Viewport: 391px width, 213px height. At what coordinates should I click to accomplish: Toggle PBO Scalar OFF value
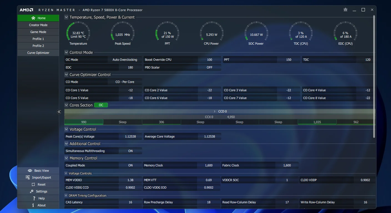click(210, 67)
